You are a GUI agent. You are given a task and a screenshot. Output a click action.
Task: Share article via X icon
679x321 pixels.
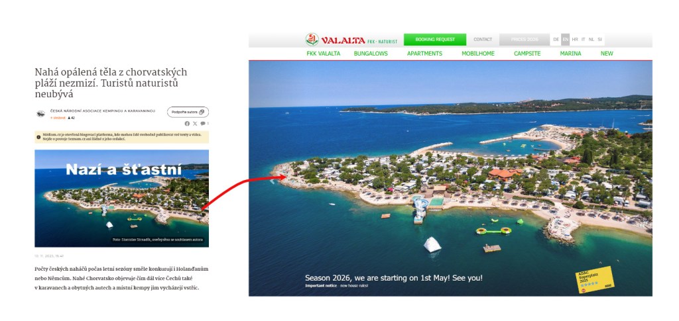[195, 124]
